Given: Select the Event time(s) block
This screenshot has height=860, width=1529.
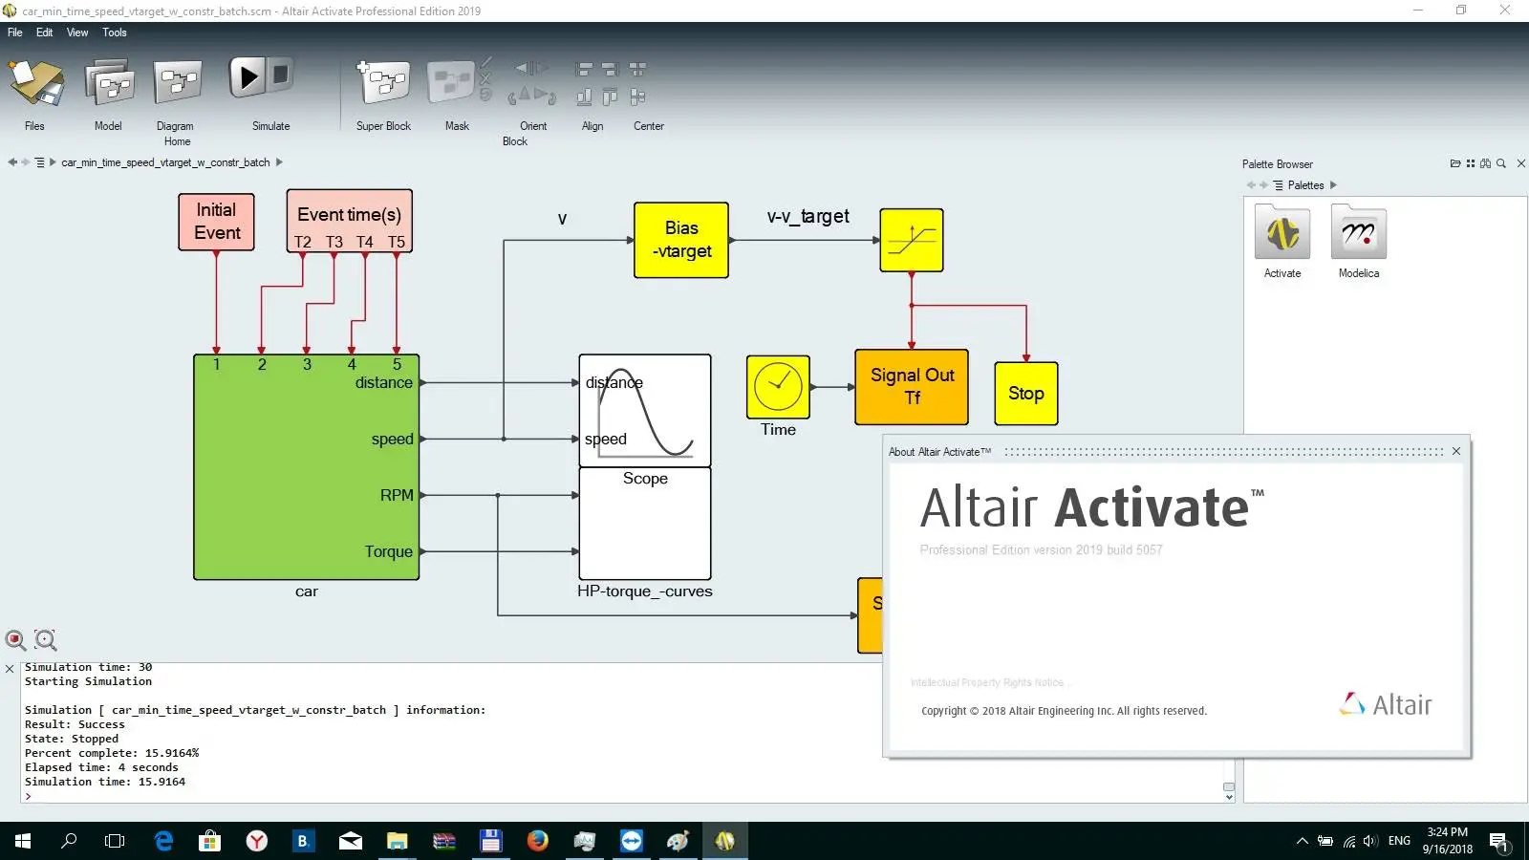Looking at the screenshot, I should tap(350, 221).
